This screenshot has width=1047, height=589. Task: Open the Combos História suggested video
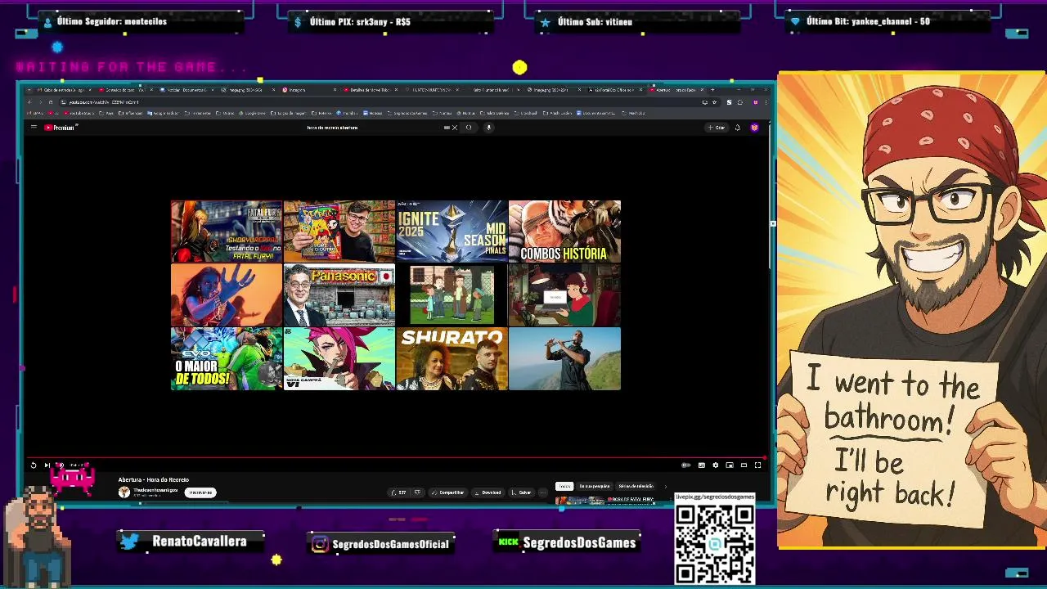click(564, 232)
